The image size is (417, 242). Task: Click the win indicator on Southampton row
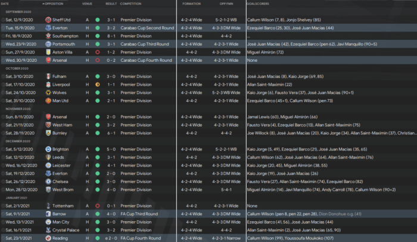tap(98, 36)
